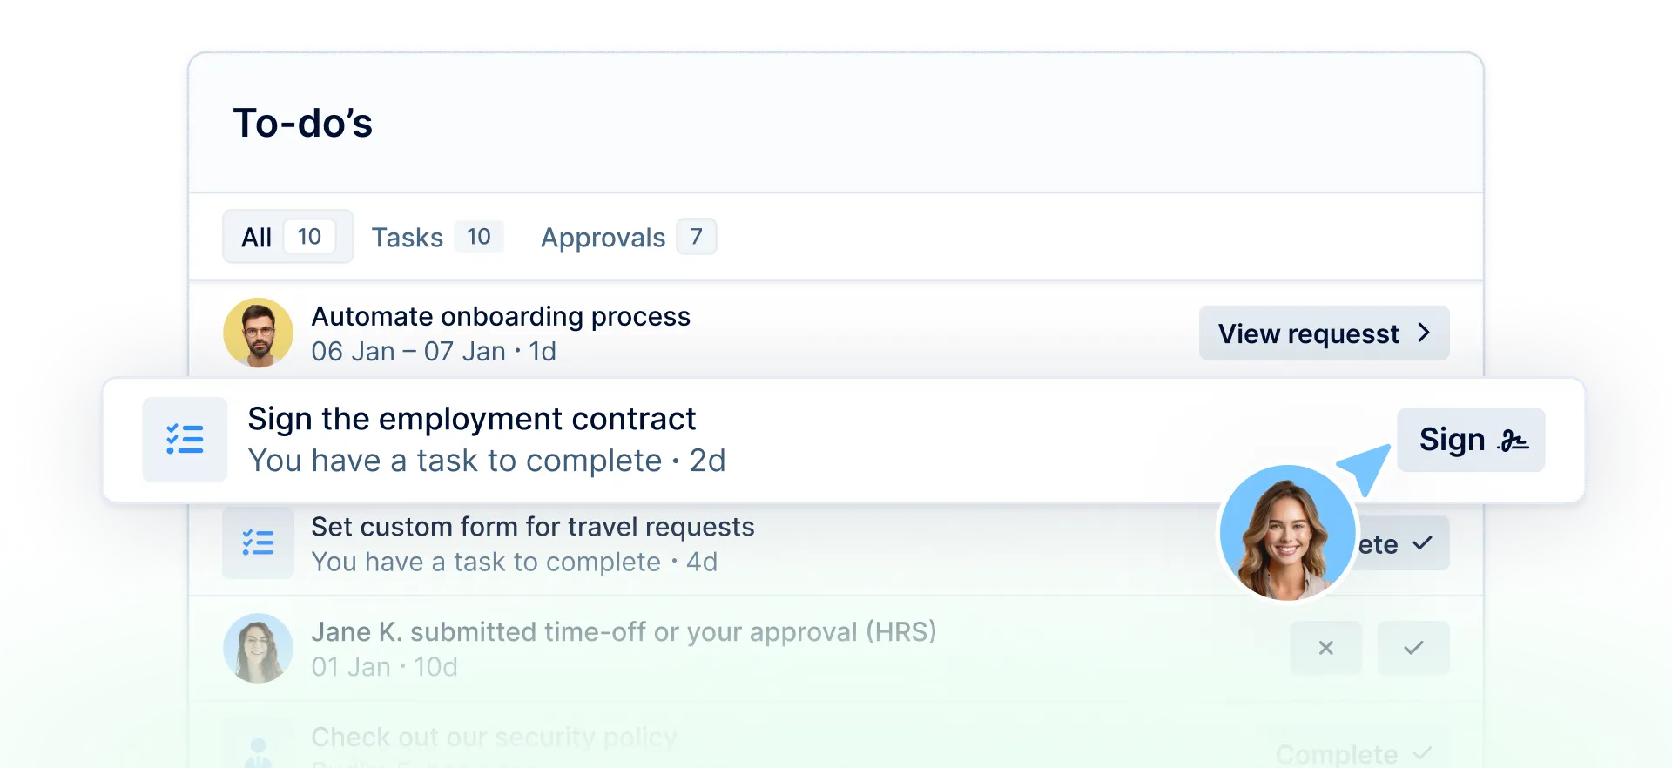Switch to the All tab
Image resolution: width=1672 pixels, height=768 pixels.
287,237
